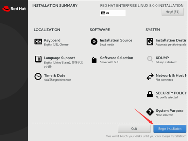188x141 pixels.
Task: Click the SYSTEM section heading
Action: [153, 30]
